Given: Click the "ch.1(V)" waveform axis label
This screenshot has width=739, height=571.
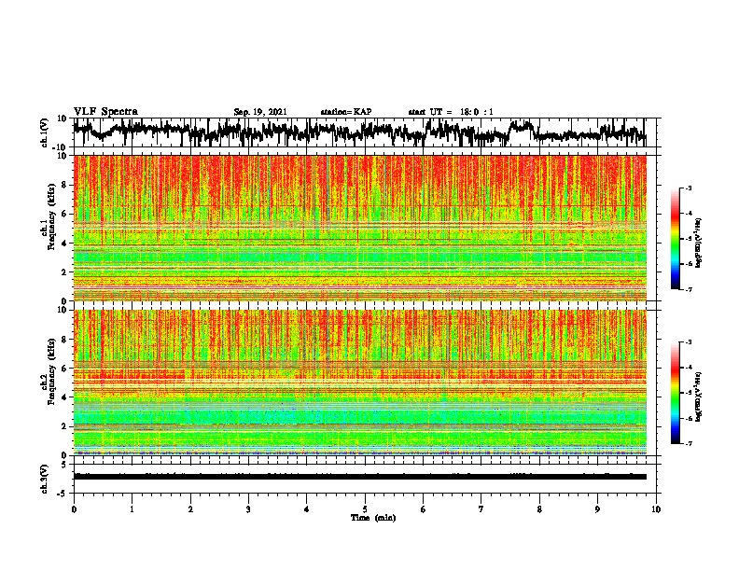Looking at the screenshot, I should tap(43, 132).
